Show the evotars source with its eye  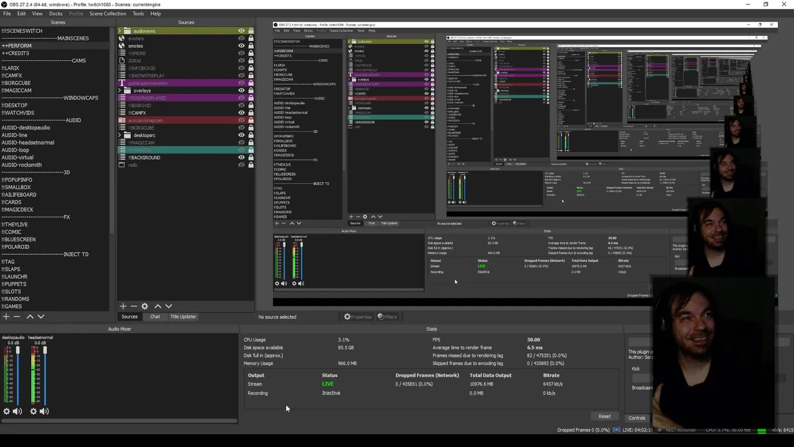click(241, 38)
